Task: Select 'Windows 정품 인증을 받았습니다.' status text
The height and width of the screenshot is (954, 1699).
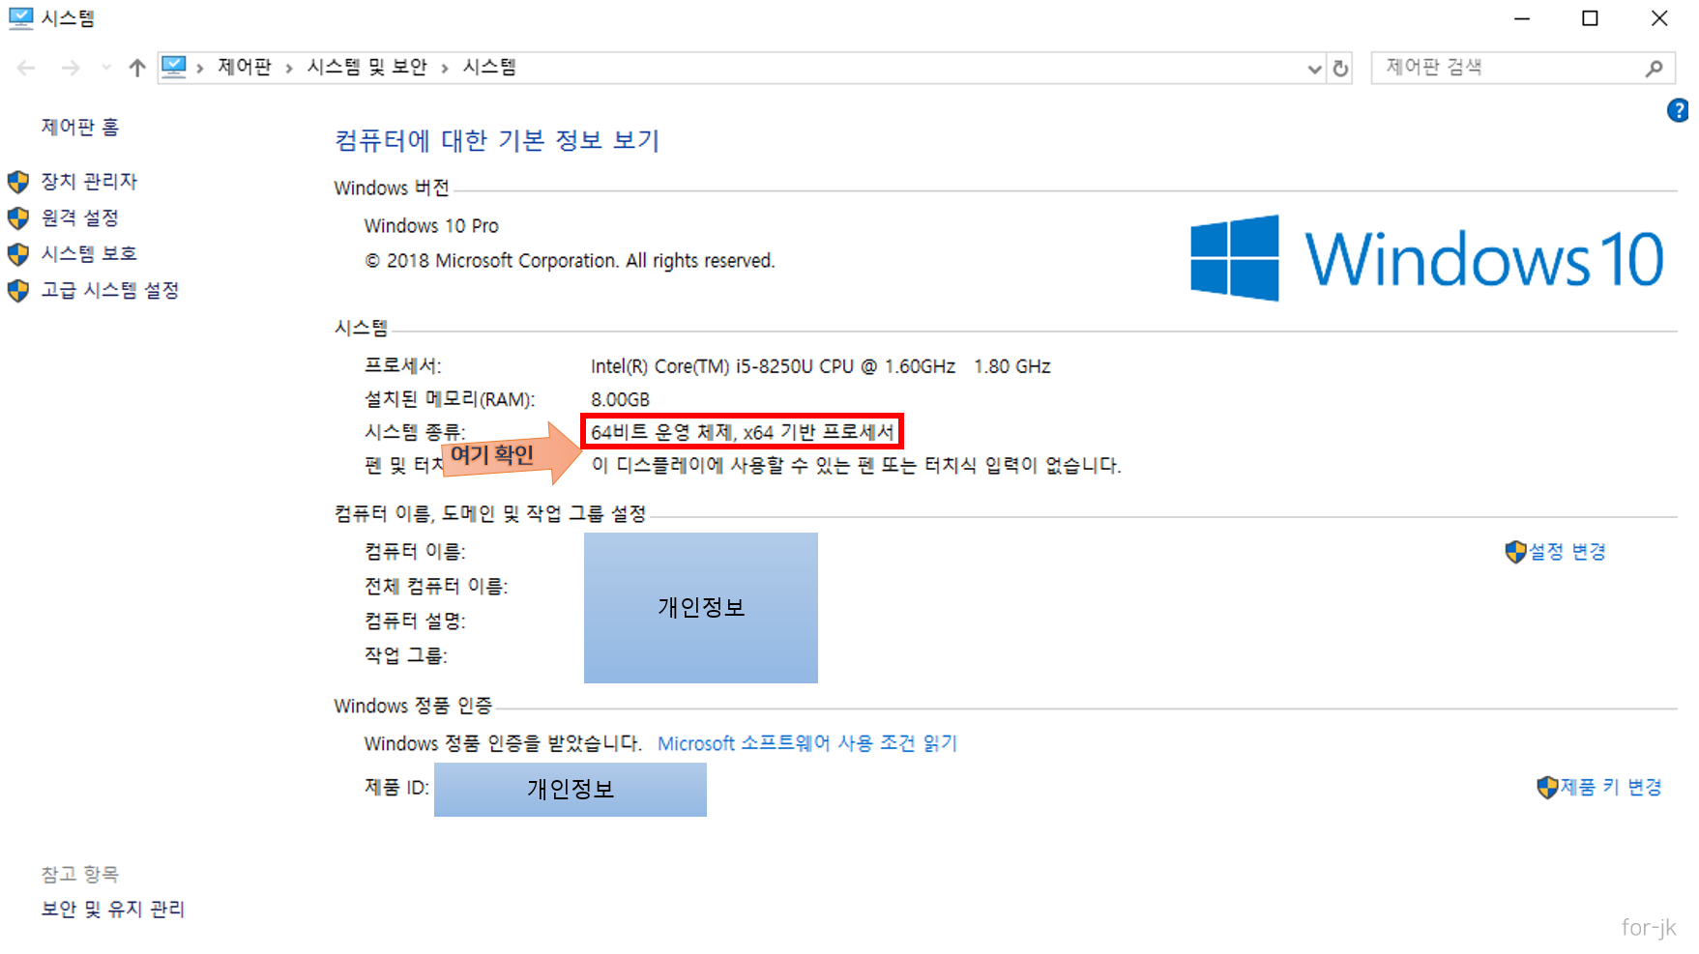Action: pyautogui.click(x=503, y=743)
